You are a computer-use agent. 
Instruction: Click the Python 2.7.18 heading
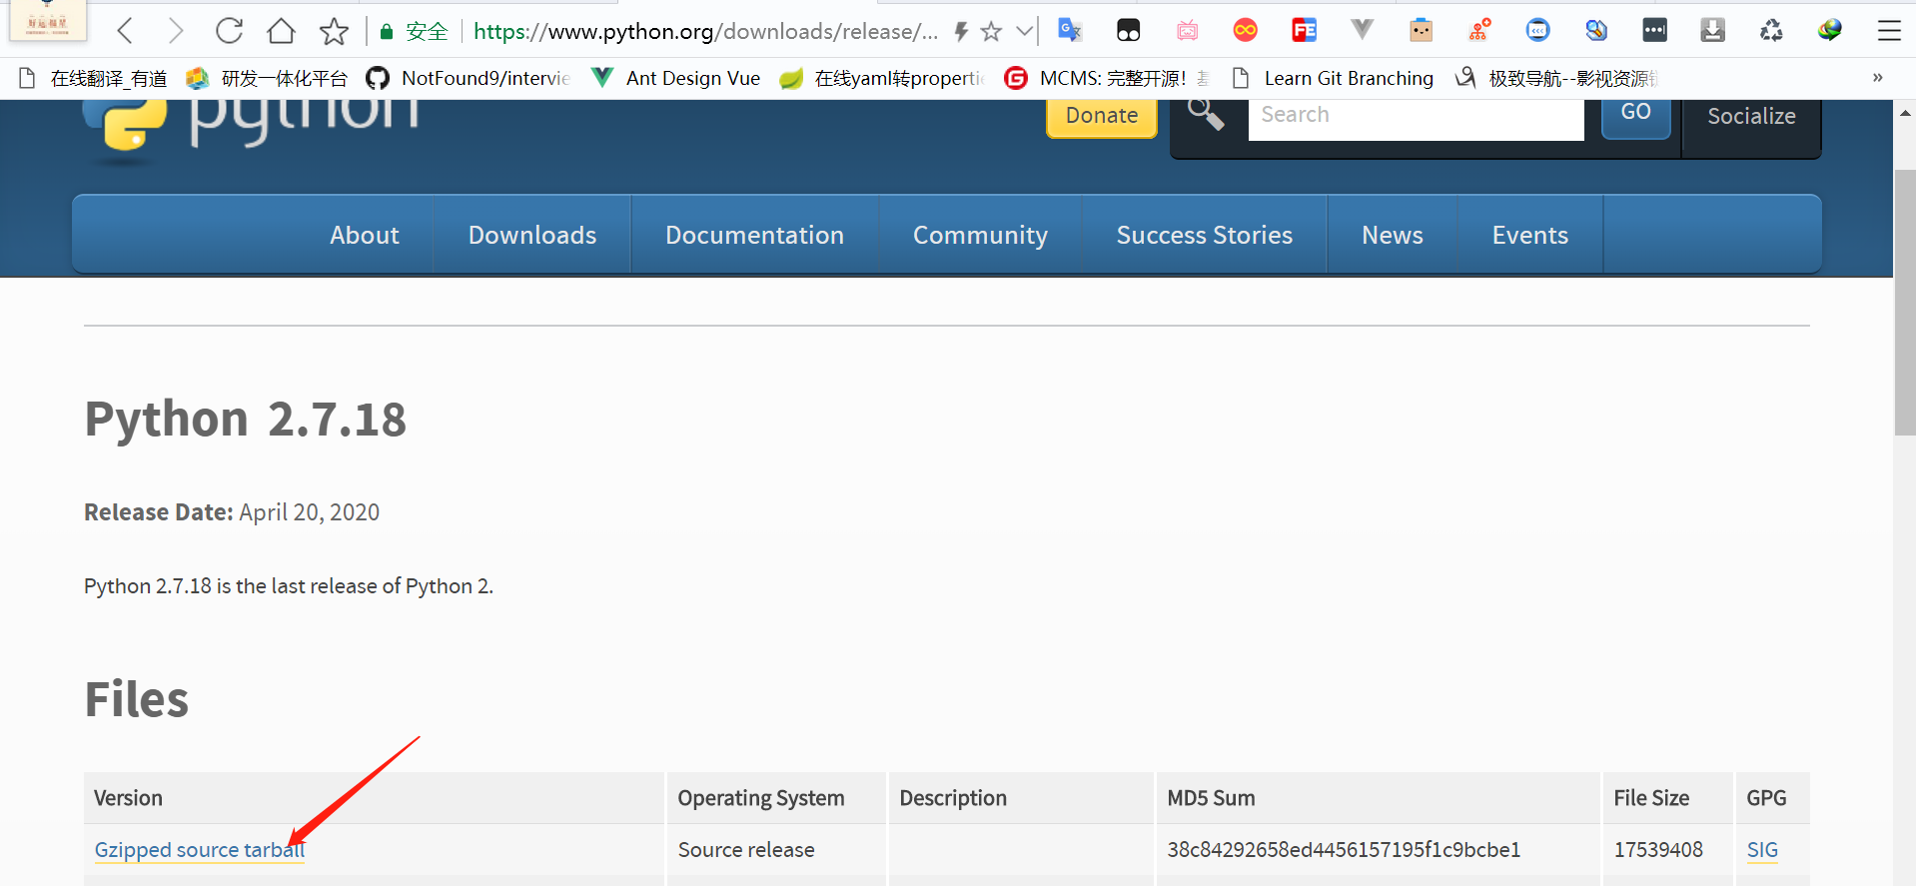[246, 419]
